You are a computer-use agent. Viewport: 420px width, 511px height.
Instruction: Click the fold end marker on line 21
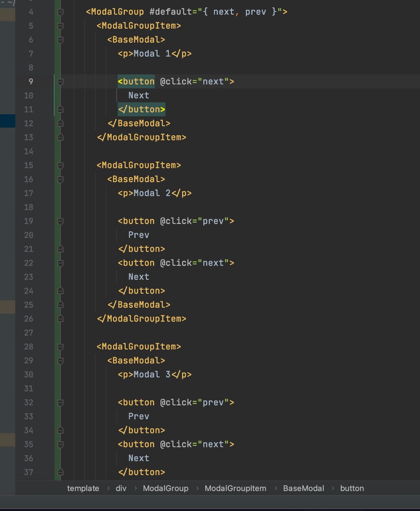60,249
